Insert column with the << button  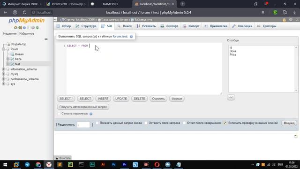[231, 97]
